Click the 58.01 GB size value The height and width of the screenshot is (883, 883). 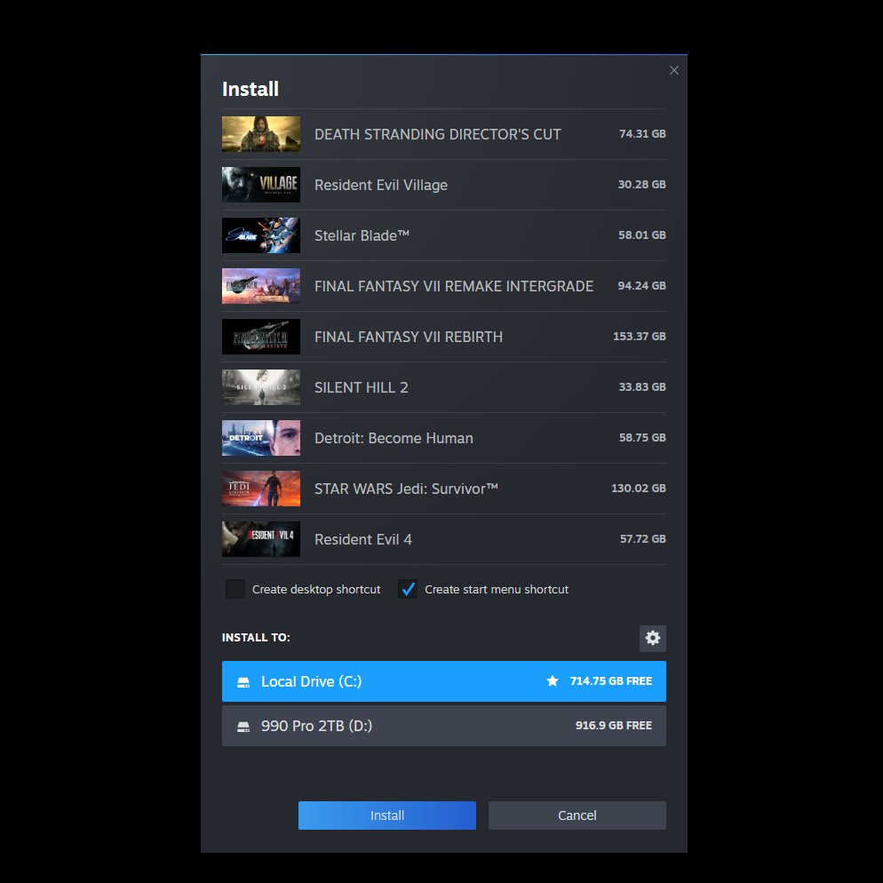[x=642, y=235]
